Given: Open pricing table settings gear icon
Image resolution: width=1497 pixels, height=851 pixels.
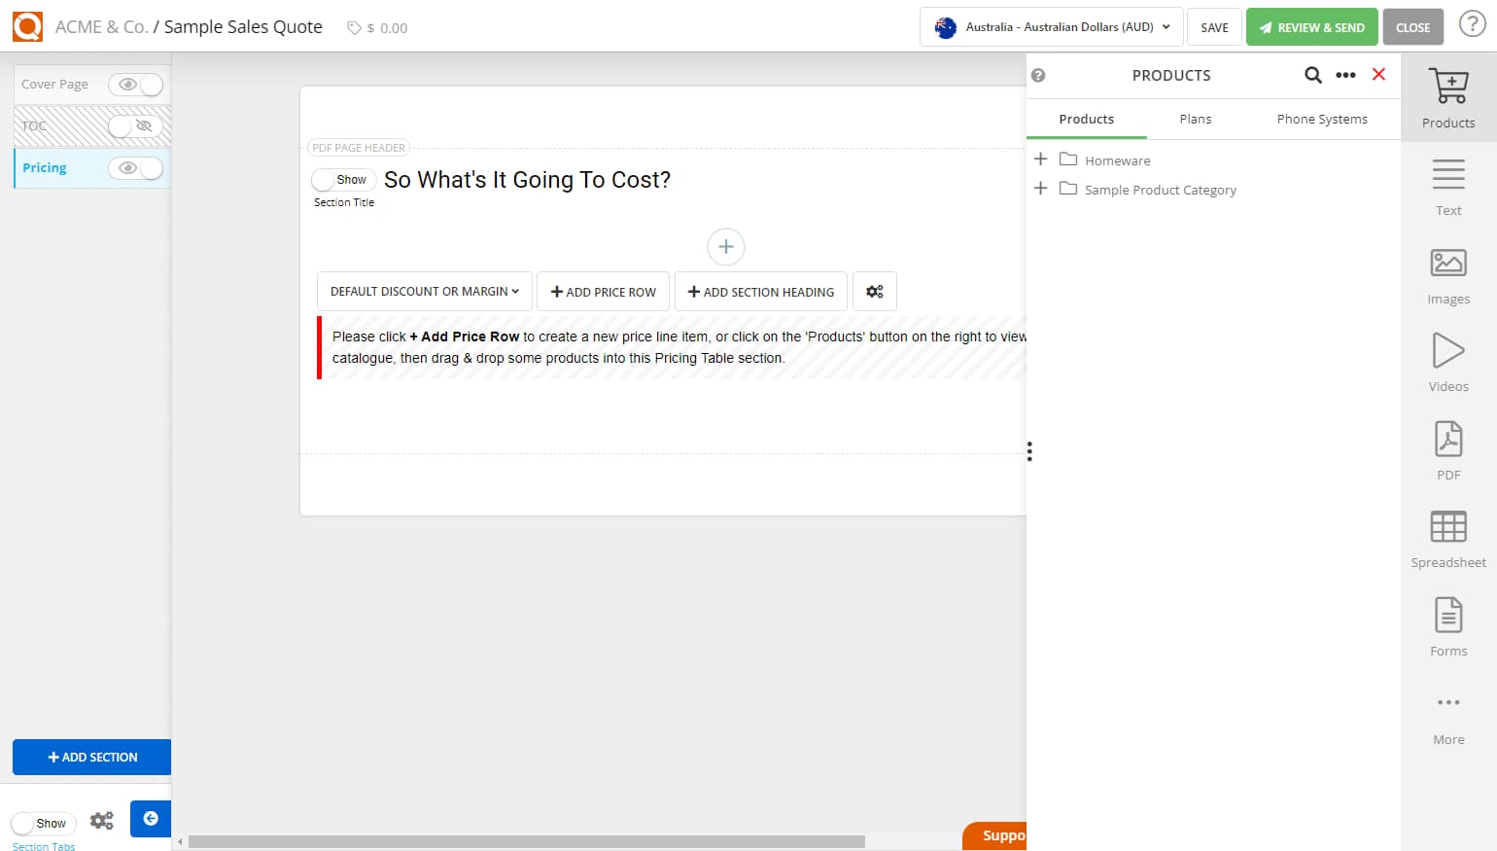Looking at the screenshot, I should point(874,291).
